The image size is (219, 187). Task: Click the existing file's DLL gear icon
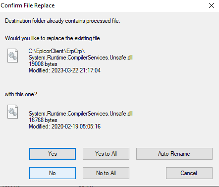coord(12,56)
